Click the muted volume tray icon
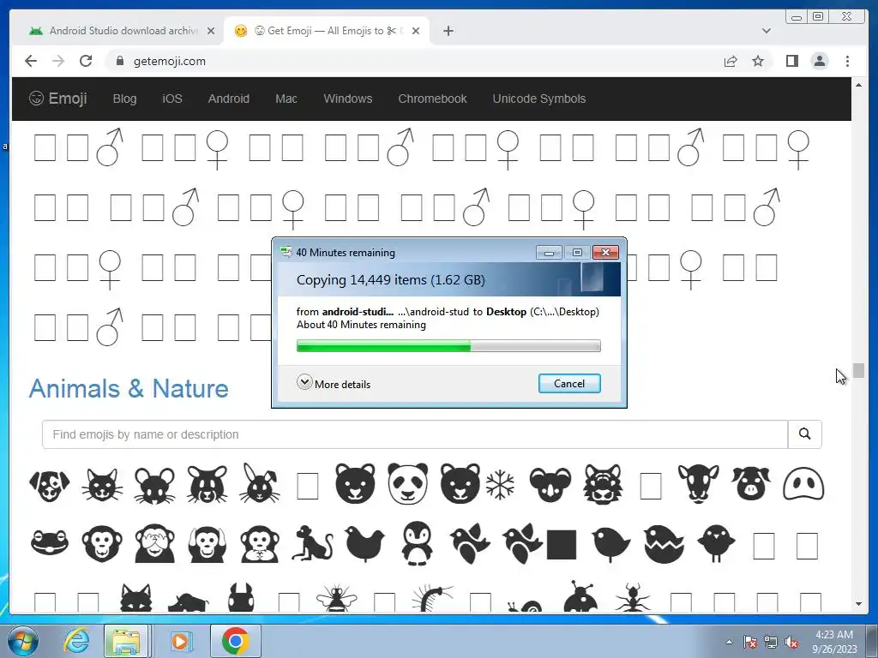The width and height of the screenshot is (878, 658). [791, 643]
